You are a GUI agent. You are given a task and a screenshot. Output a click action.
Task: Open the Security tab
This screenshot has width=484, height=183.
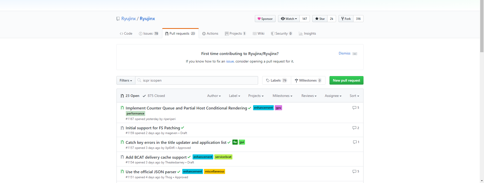click(282, 33)
